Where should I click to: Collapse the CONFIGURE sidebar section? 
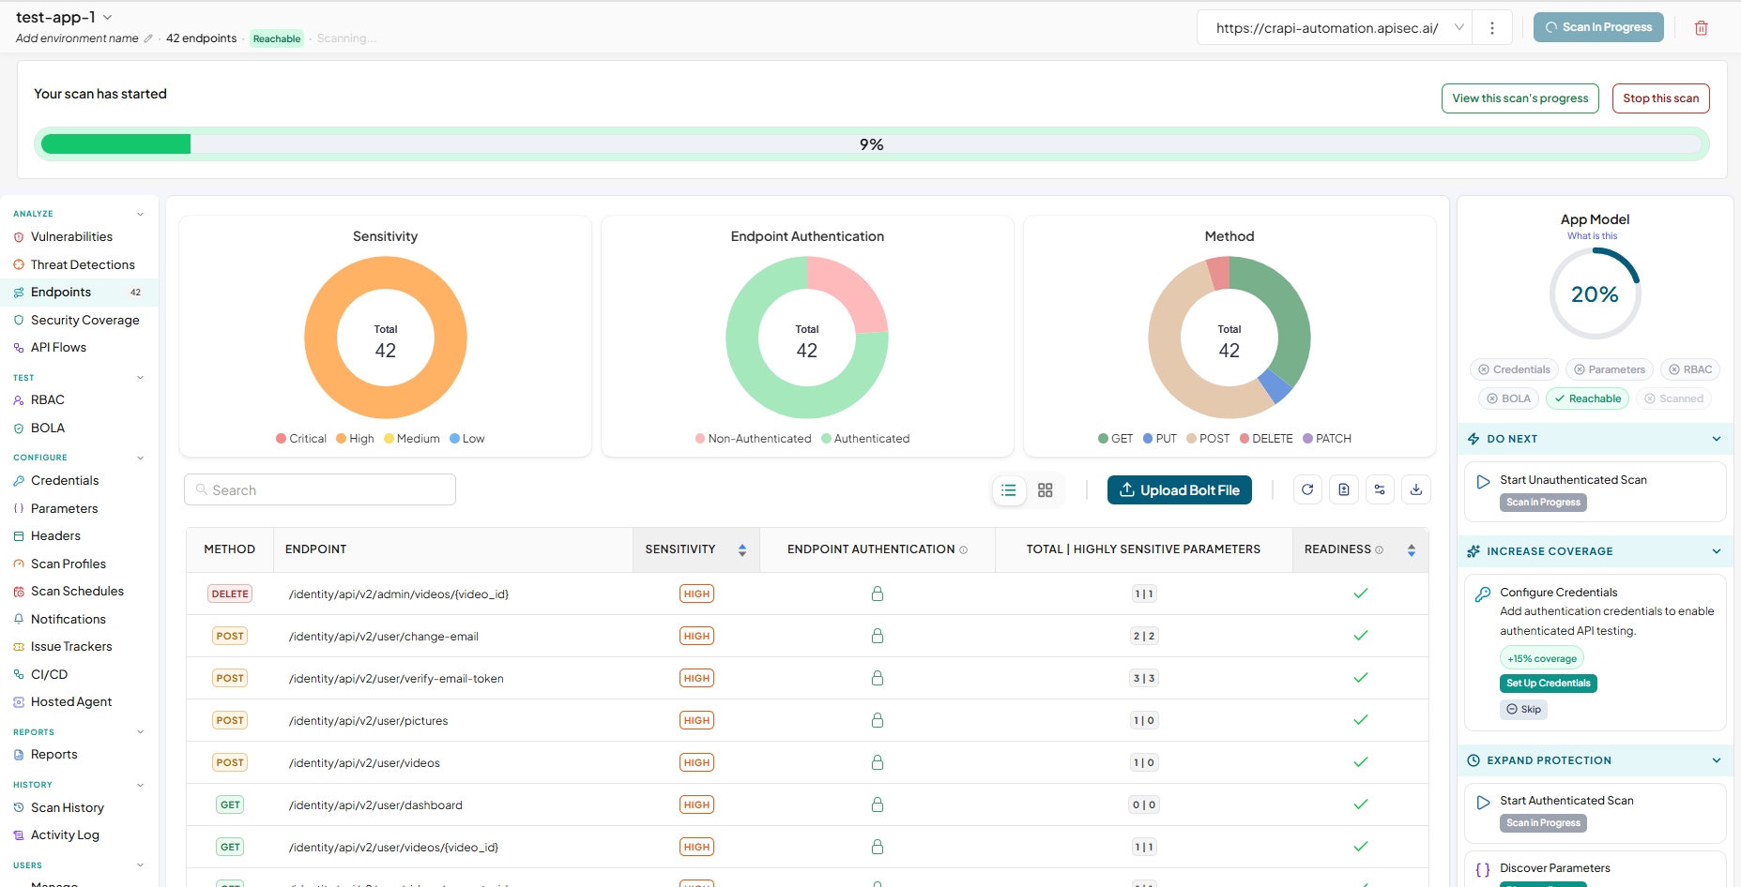140,459
